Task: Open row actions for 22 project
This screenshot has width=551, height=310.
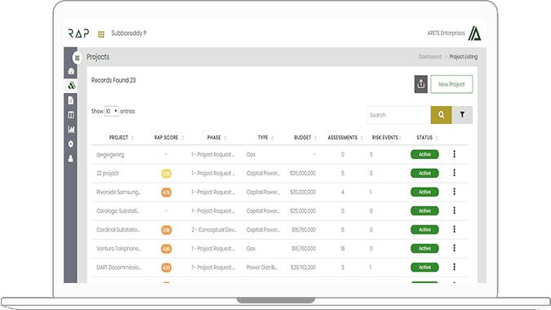Action: (455, 173)
